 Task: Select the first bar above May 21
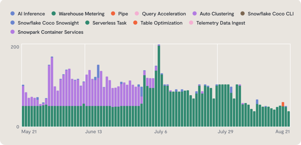[23, 106]
